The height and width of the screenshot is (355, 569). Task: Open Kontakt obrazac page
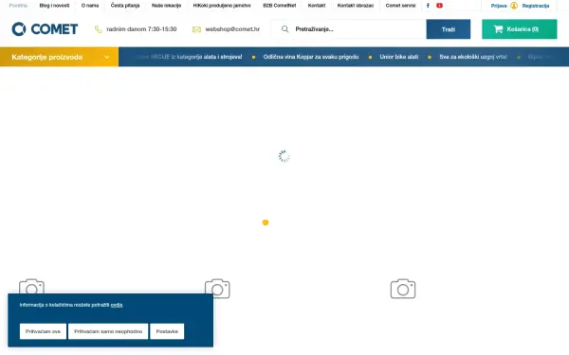coord(356,6)
